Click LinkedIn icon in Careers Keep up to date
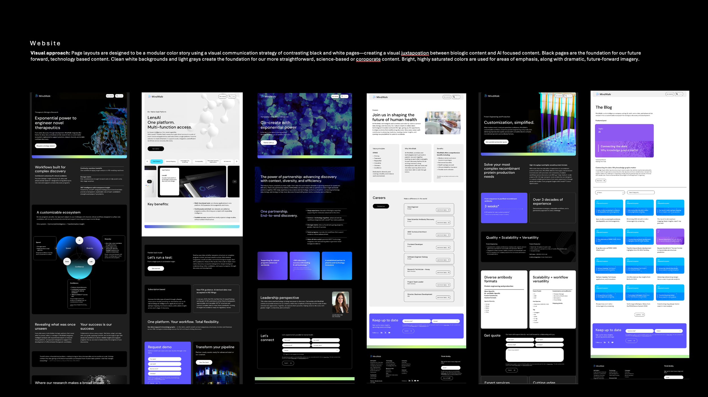Screen dimensions: 708x397 pyautogui.click(x=381, y=333)
